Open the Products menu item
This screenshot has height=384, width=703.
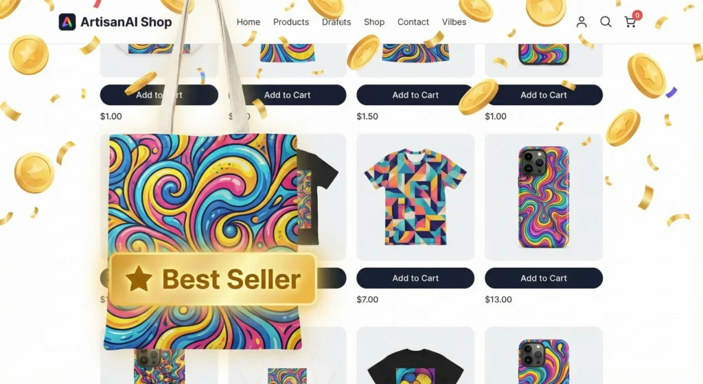tap(291, 21)
